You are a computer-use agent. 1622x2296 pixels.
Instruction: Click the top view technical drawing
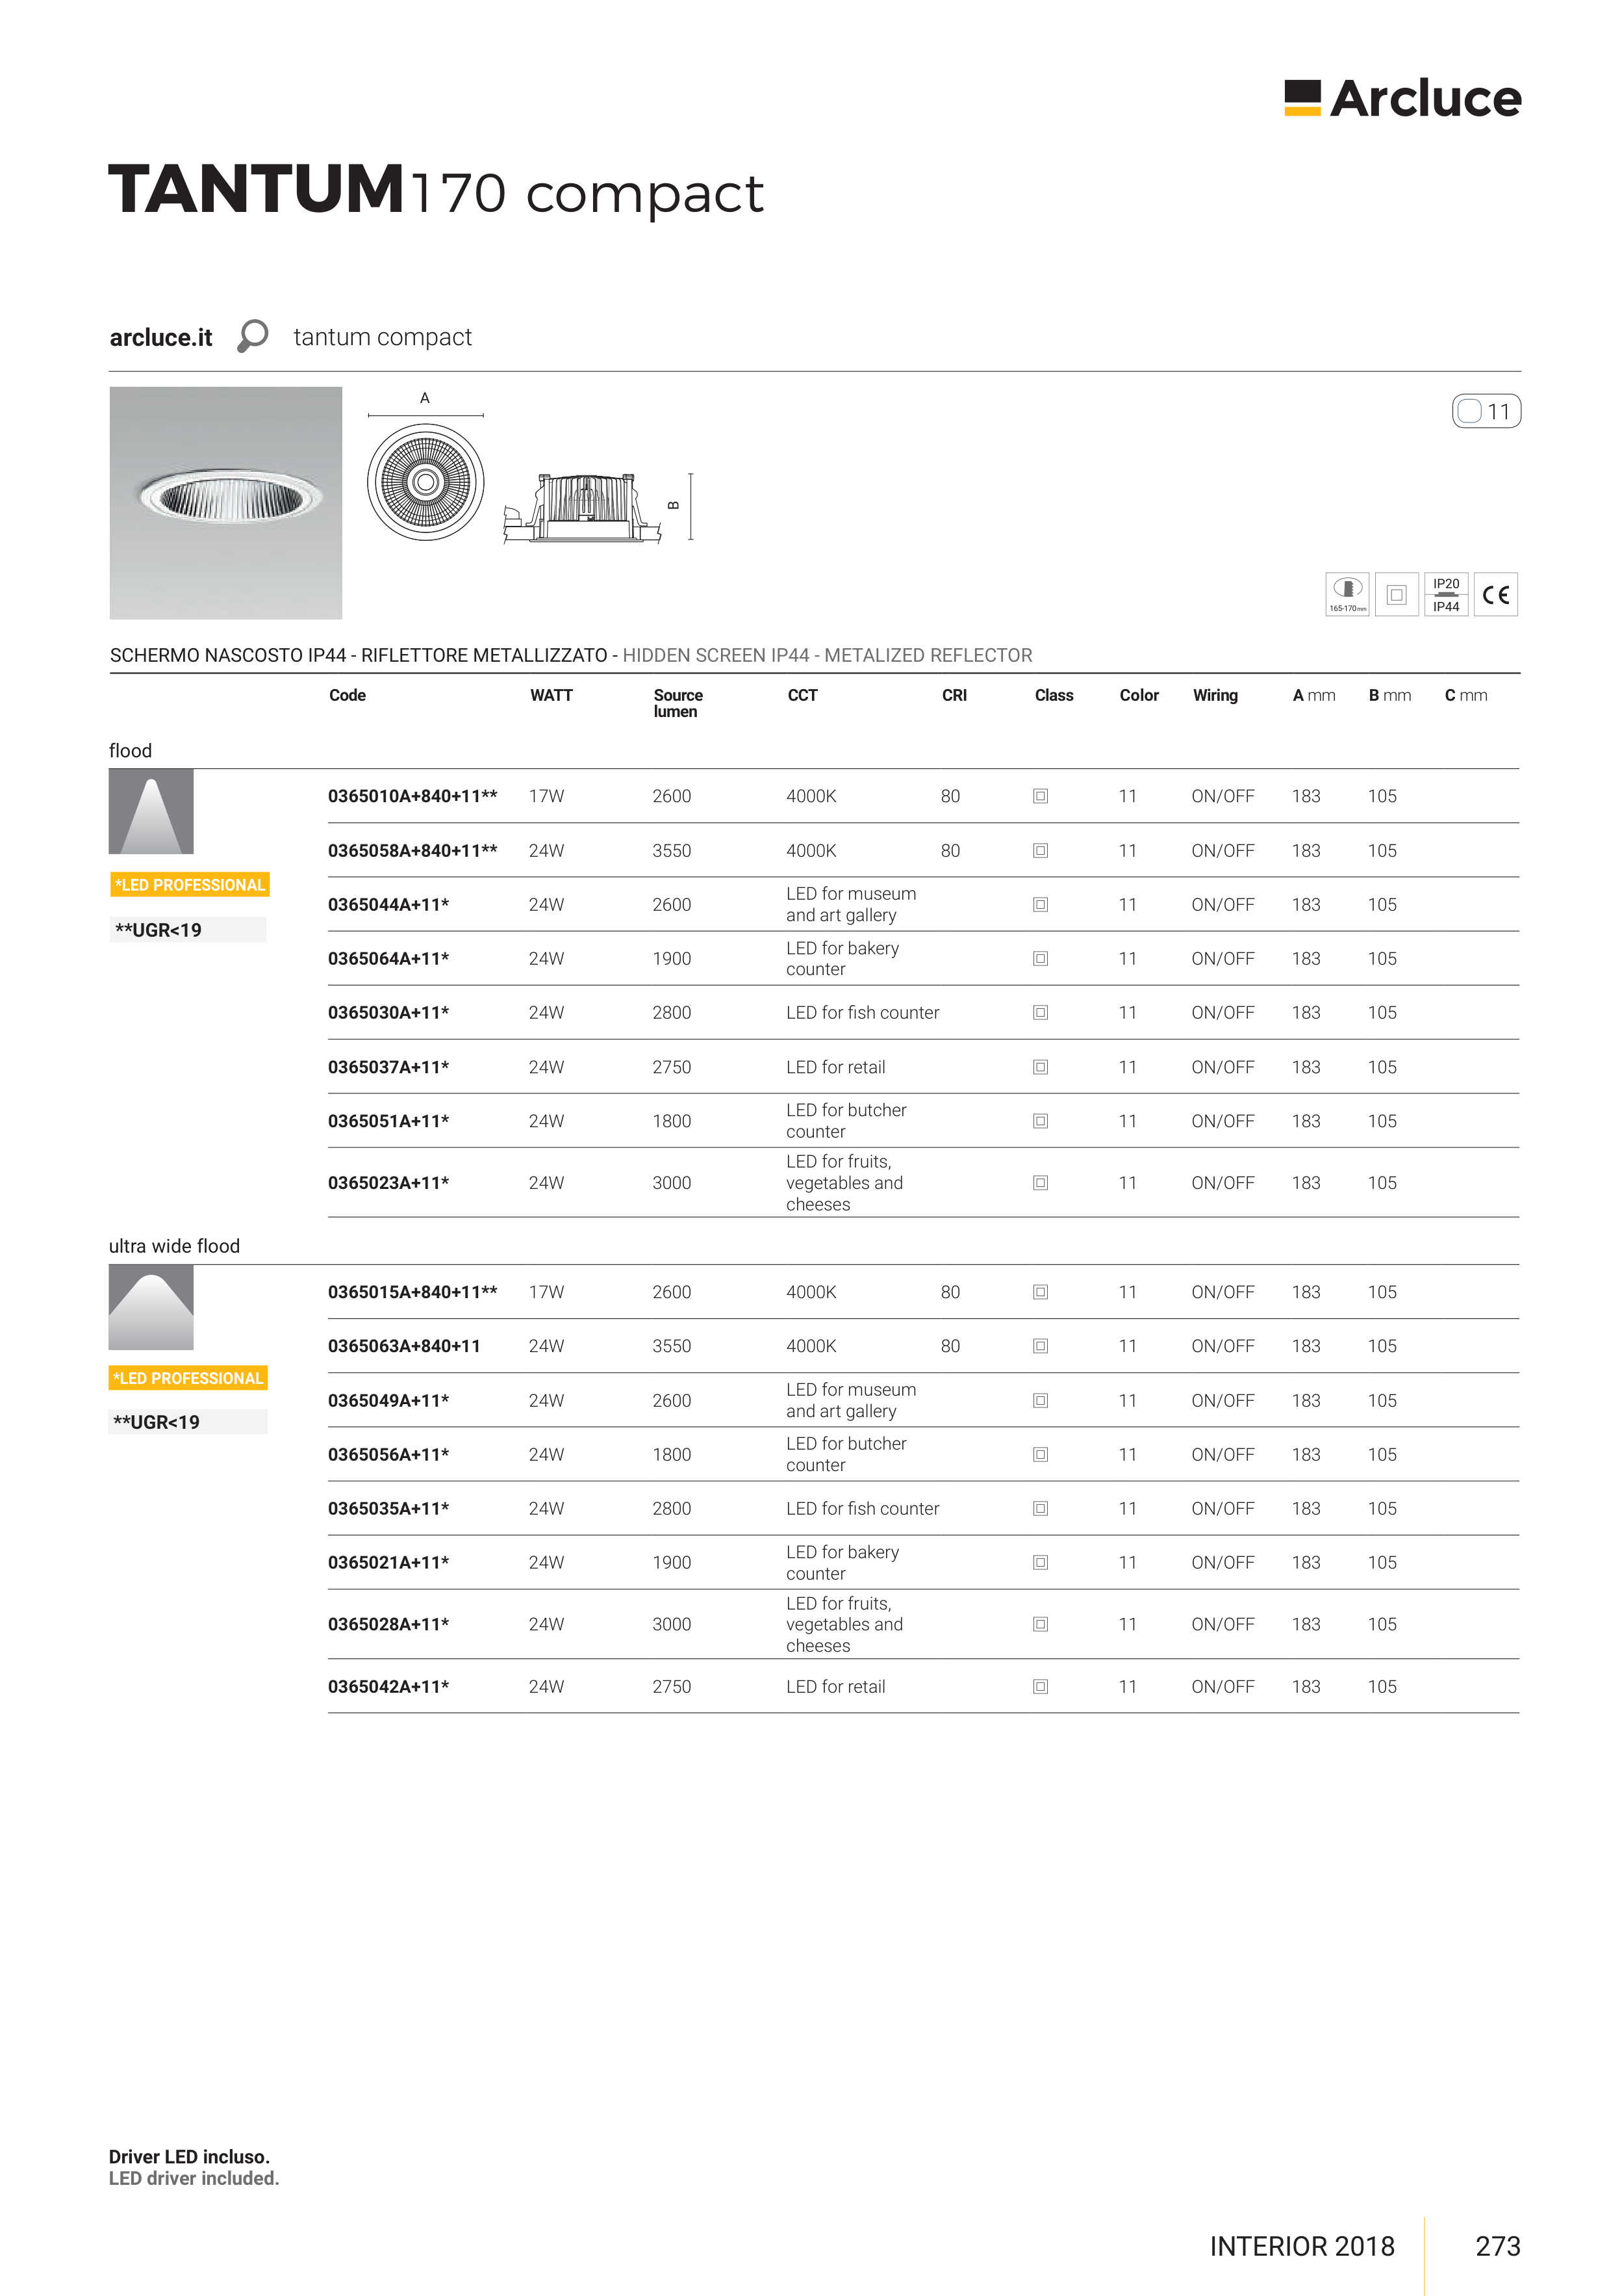pyautogui.click(x=425, y=481)
